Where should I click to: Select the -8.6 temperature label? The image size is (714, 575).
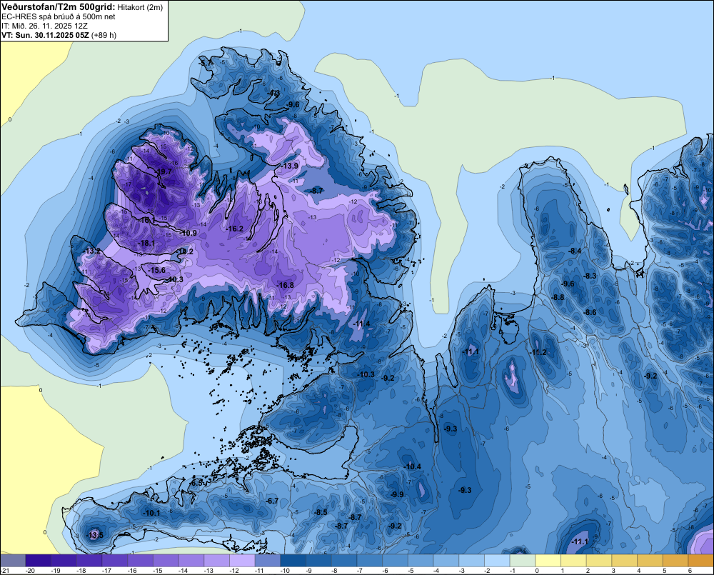(x=590, y=312)
